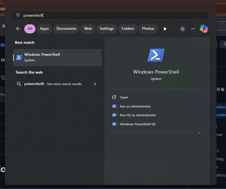The image size is (226, 189).
Task: Click the search text field containing powershelll
Action: tap(109, 15)
